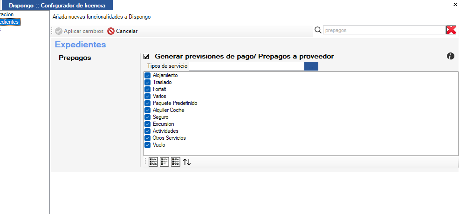Screen dimensions: 459x214
Task: Click the select all items list icon
Action: pyautogui.click(x=153, y=162)
